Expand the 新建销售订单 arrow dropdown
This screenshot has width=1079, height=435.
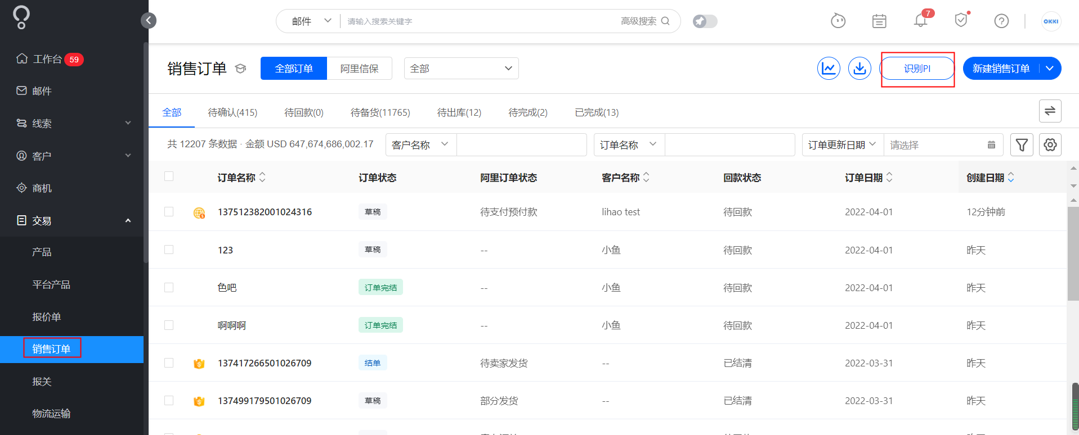tap(1050, 69)
